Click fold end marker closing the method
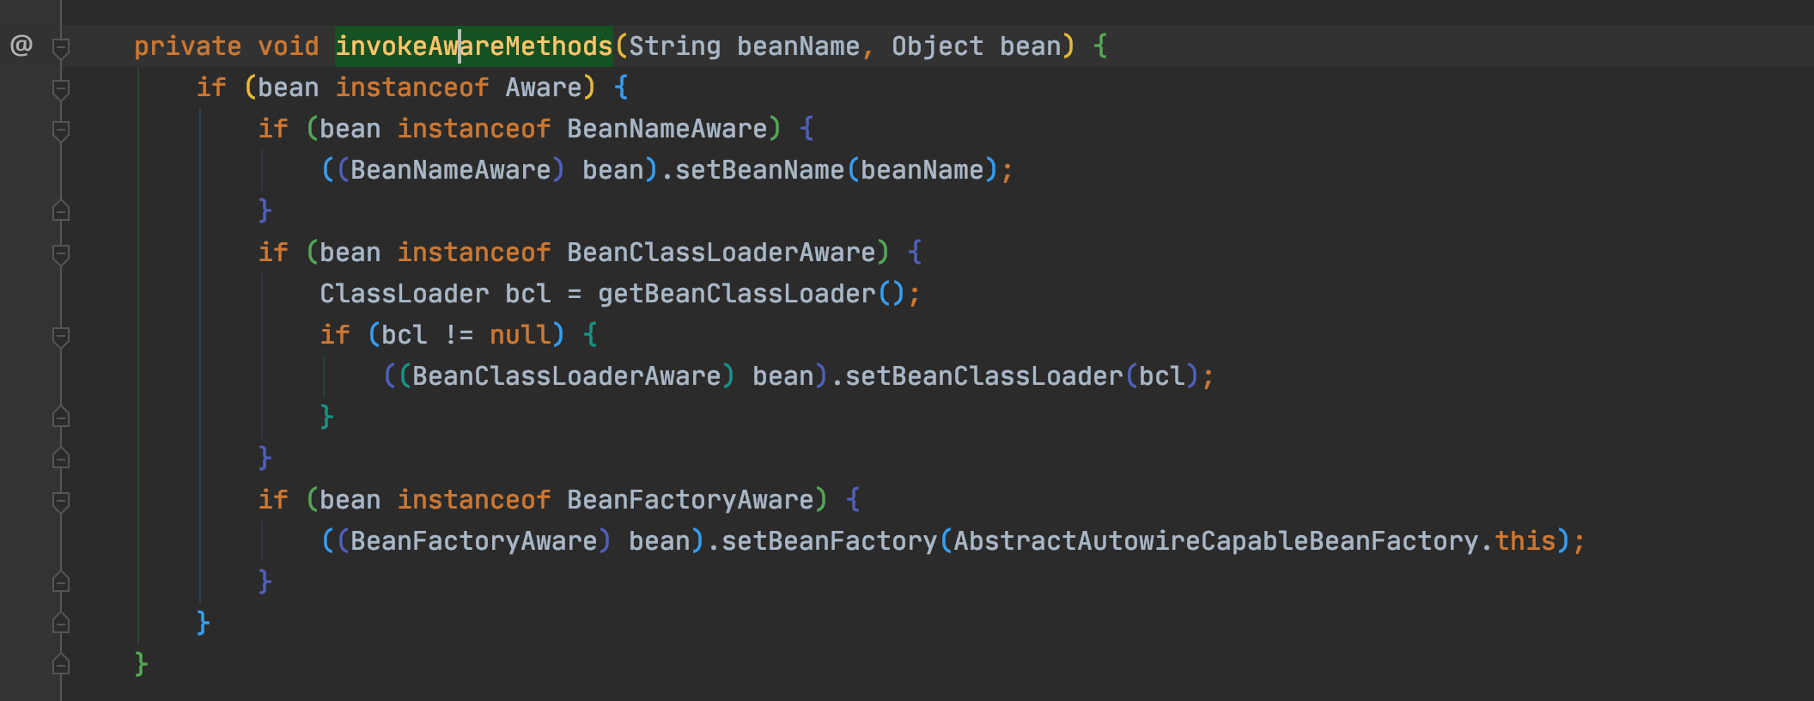Image resolution: width=1814 pixels, height=701 pixels. [x=61, y=664]
